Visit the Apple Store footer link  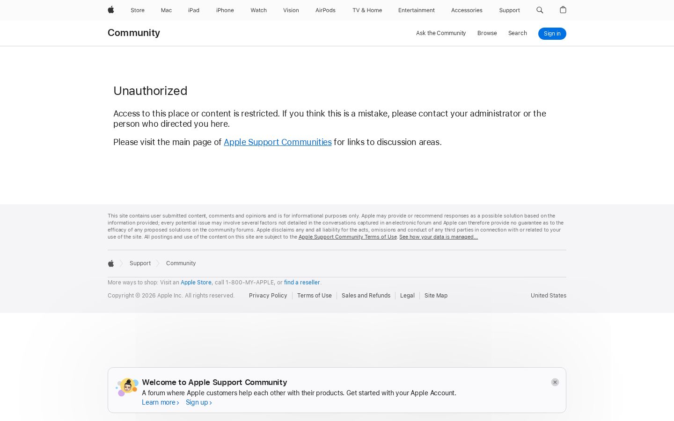[196, 283]
